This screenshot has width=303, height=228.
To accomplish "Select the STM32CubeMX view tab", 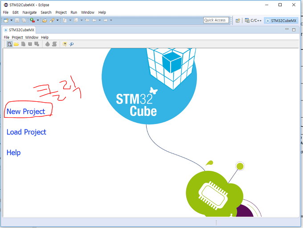I will tap(19, 30).
